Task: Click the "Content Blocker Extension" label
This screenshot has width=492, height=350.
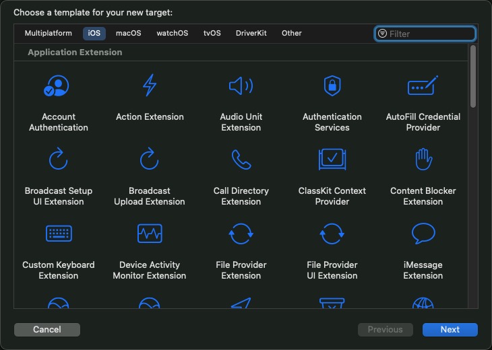Action: [x=423, y=196]
